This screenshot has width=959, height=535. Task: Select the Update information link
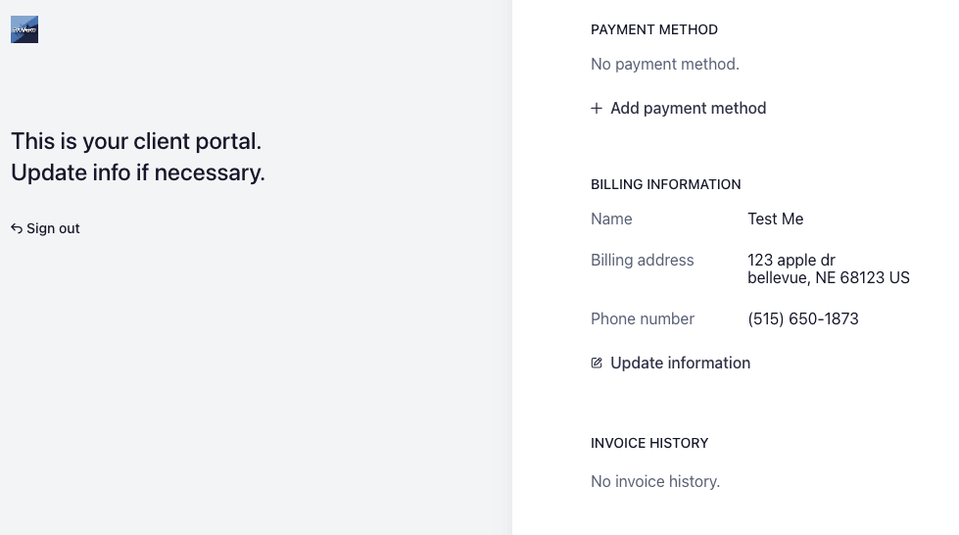[x=680, y=363]
